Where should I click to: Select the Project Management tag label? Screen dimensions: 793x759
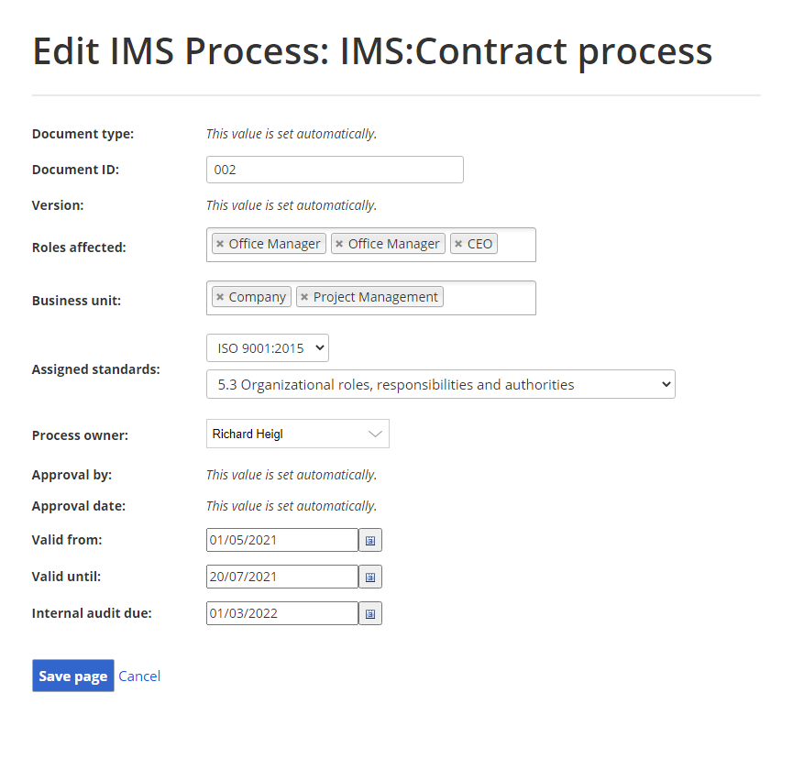[x=375, y=297]
